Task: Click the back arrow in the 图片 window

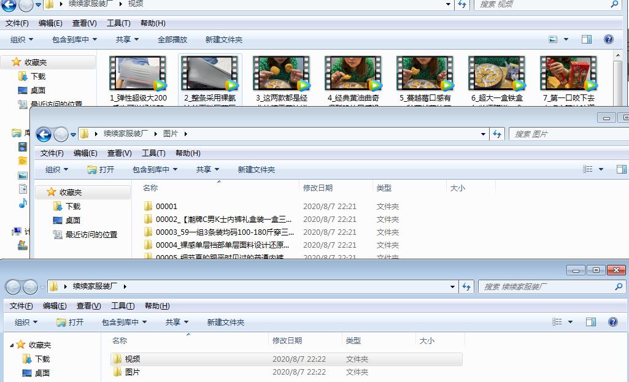Action: pyautogui.click(x=44, y=134)
